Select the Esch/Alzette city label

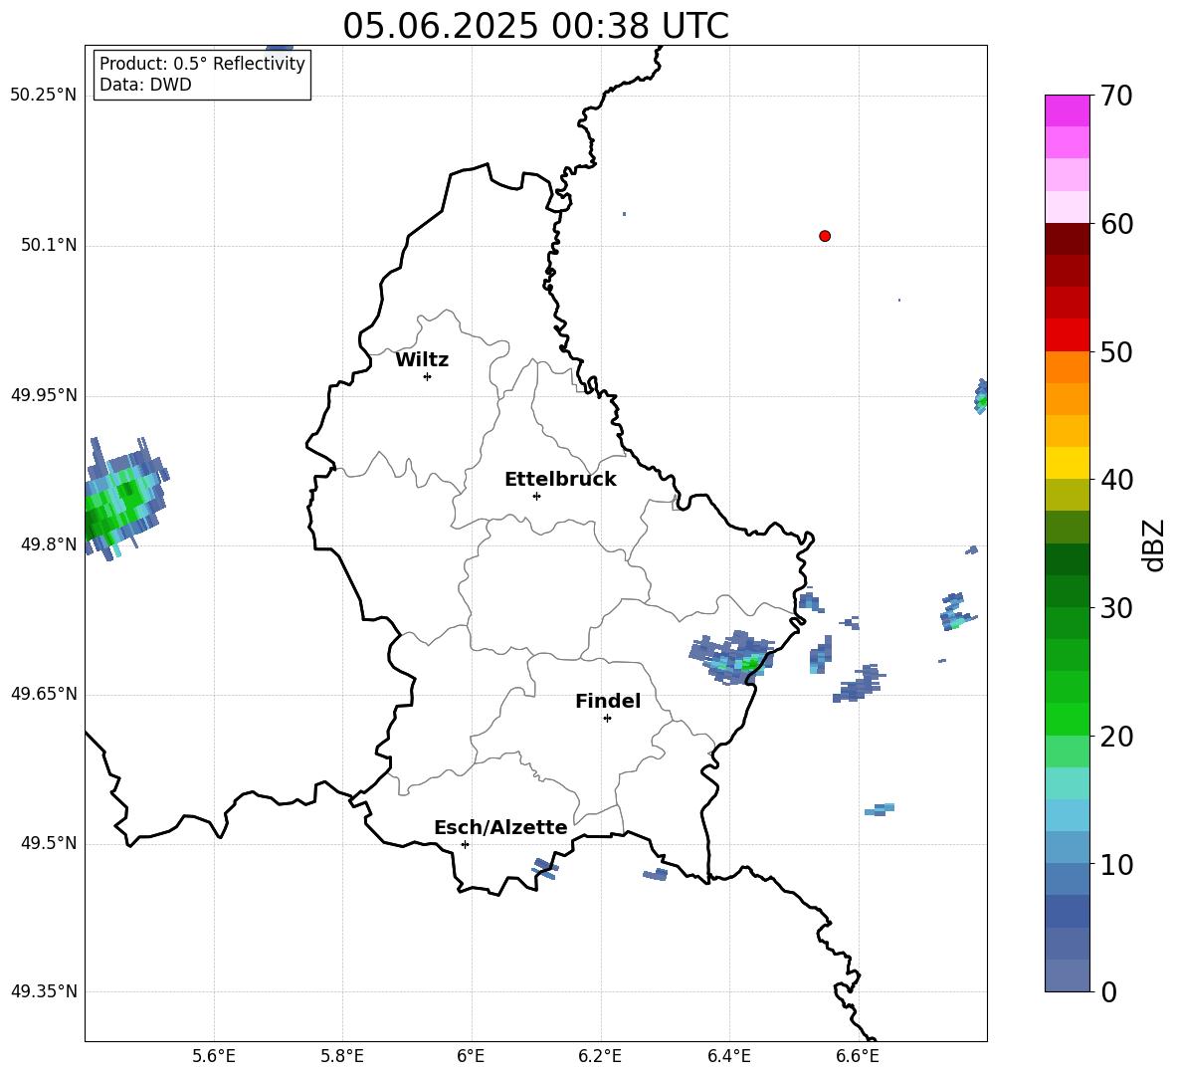point(500,828)
